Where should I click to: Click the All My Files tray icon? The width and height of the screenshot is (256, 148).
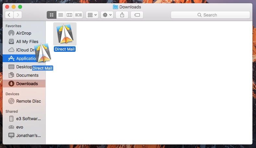[x=11, y=41]
